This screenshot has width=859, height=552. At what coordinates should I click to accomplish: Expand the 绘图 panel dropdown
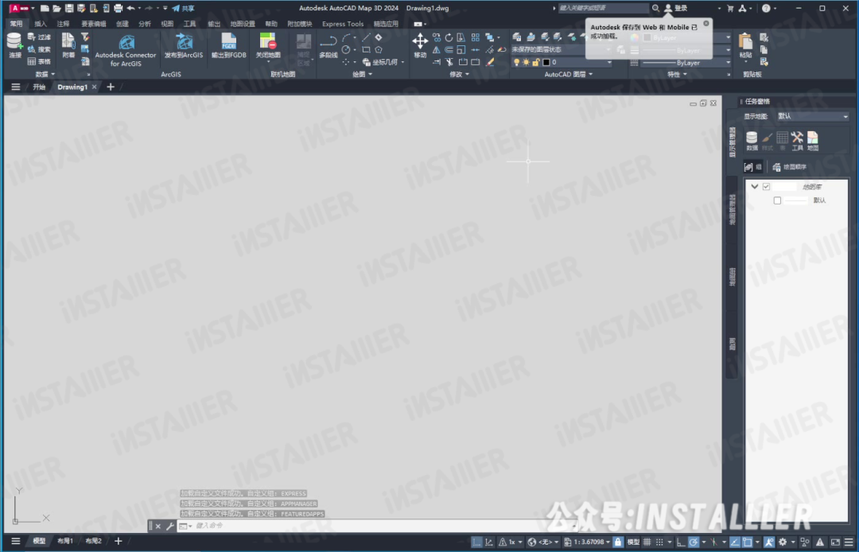[362, 74]
